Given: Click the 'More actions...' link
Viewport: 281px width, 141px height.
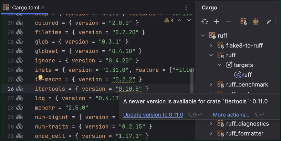Looking at the screenshot, I should pos(231,115).
